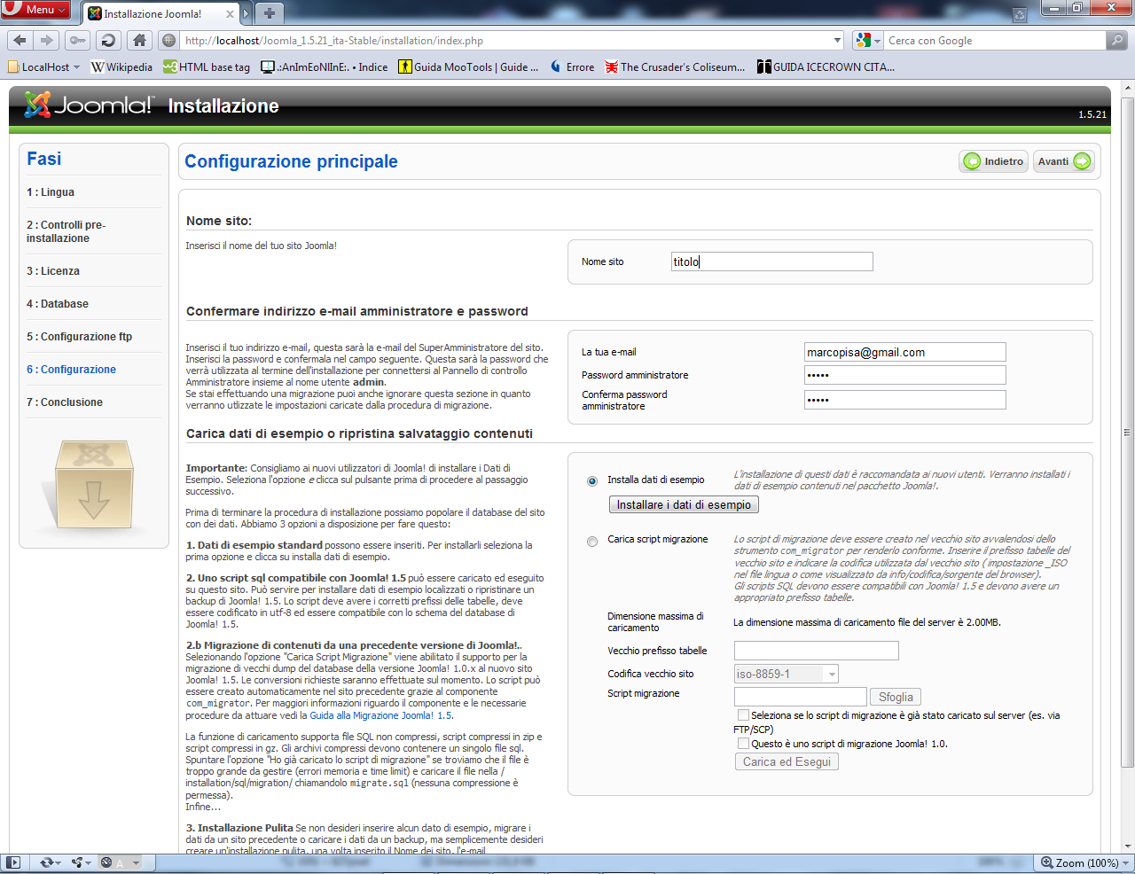Click the Indietro button

click(994, 161)
